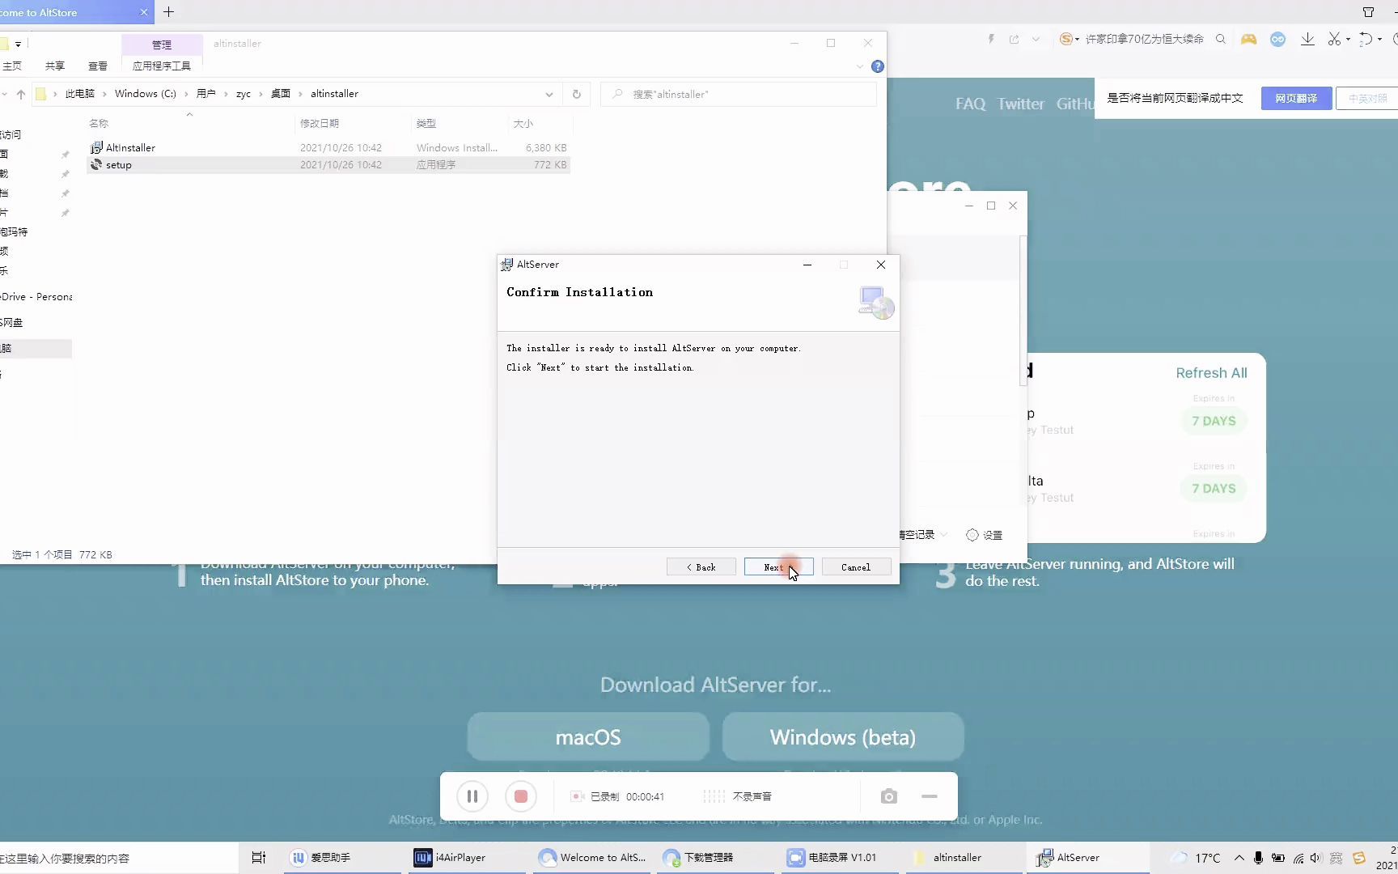1398x874 pixels.
Task: Open the Sogou search engine dropdown
Action: tap(1070, 39)
